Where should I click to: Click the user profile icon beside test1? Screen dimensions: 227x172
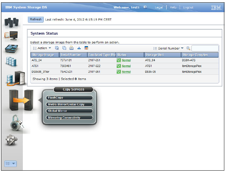pyautogui.click(x=145, y=7)
